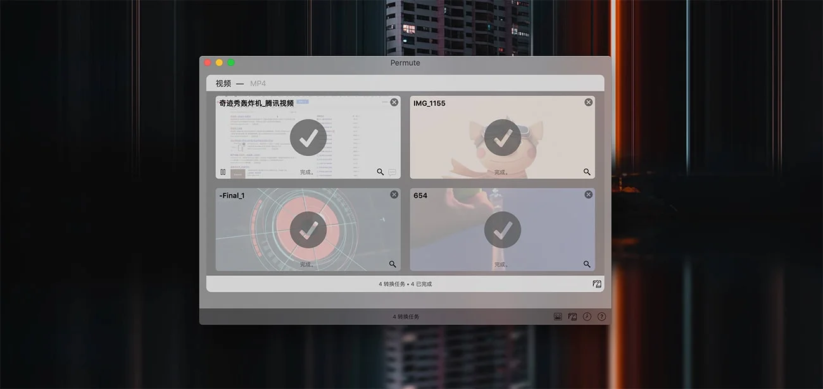This screenshot has width=823, height=389.
Task: Click the stitch icon in the window bottom bar
Action: (572, 316)
